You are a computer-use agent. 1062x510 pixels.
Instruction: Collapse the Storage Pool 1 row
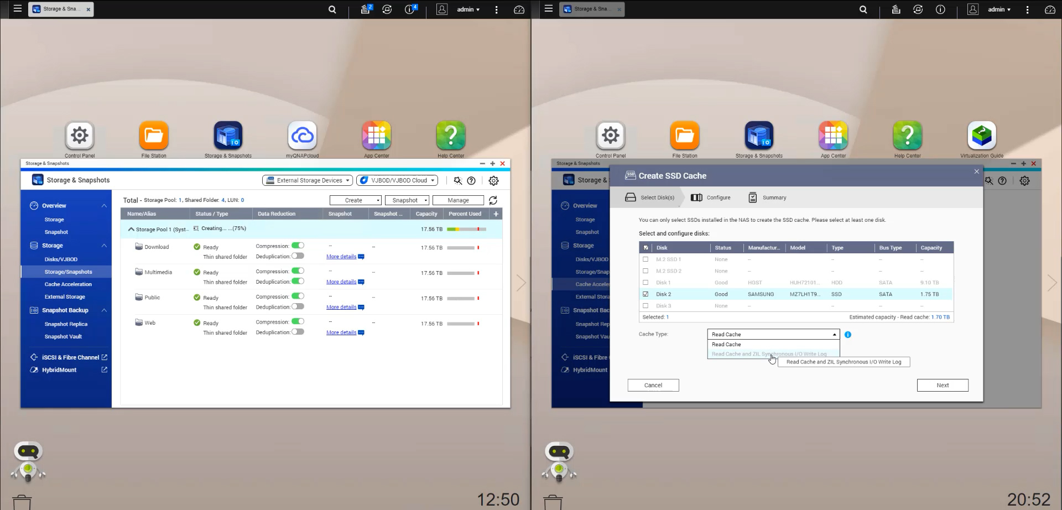[x=131, y=229]
